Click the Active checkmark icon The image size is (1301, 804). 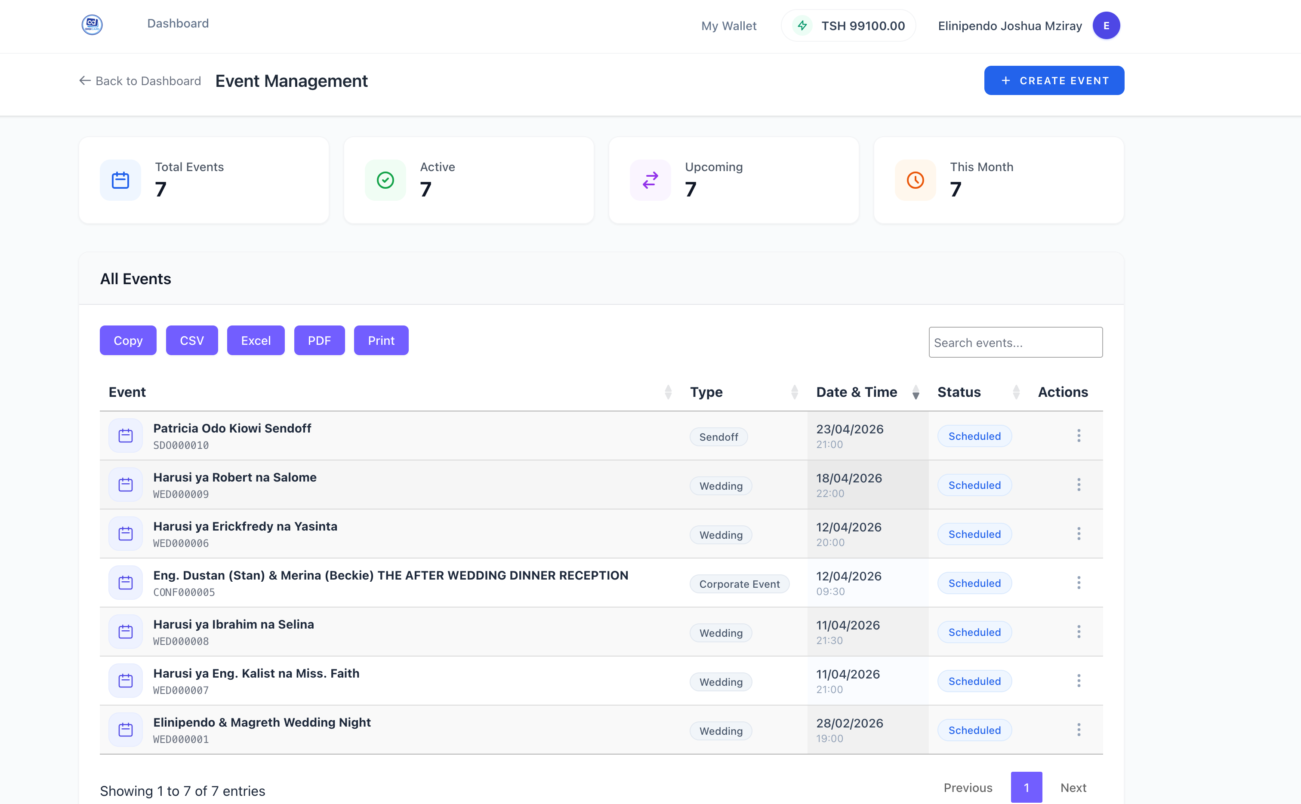click(385, 180)
